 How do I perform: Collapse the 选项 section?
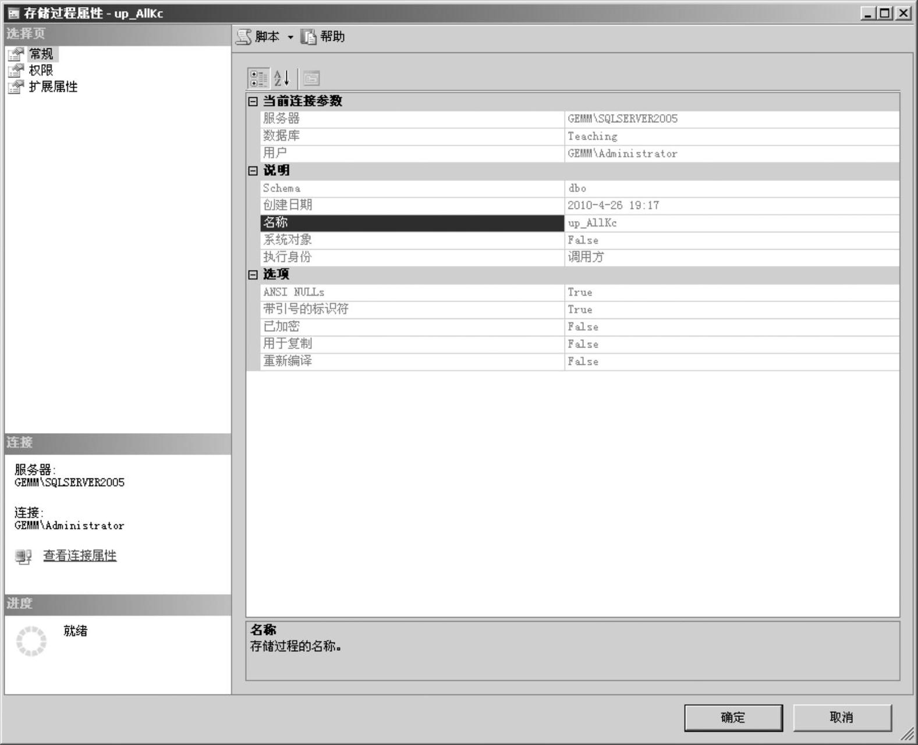pyautogui.click(x=253, y=275)
